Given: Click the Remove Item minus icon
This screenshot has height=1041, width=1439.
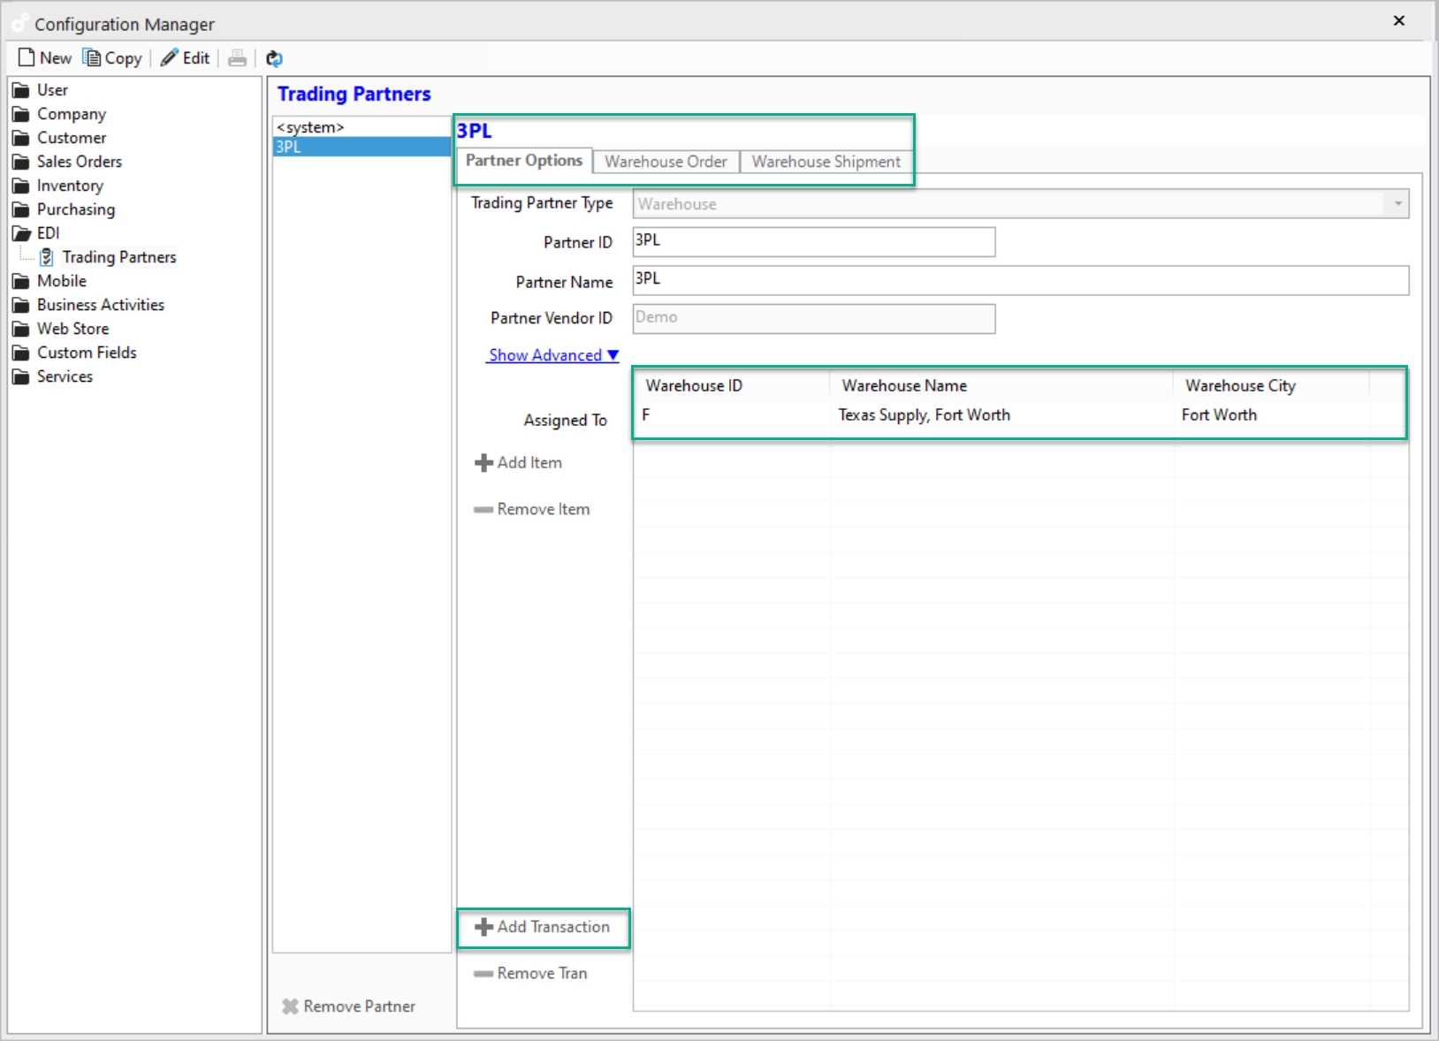Looking at the screenshot, I should pyautogui.click(x=483, y=509).
